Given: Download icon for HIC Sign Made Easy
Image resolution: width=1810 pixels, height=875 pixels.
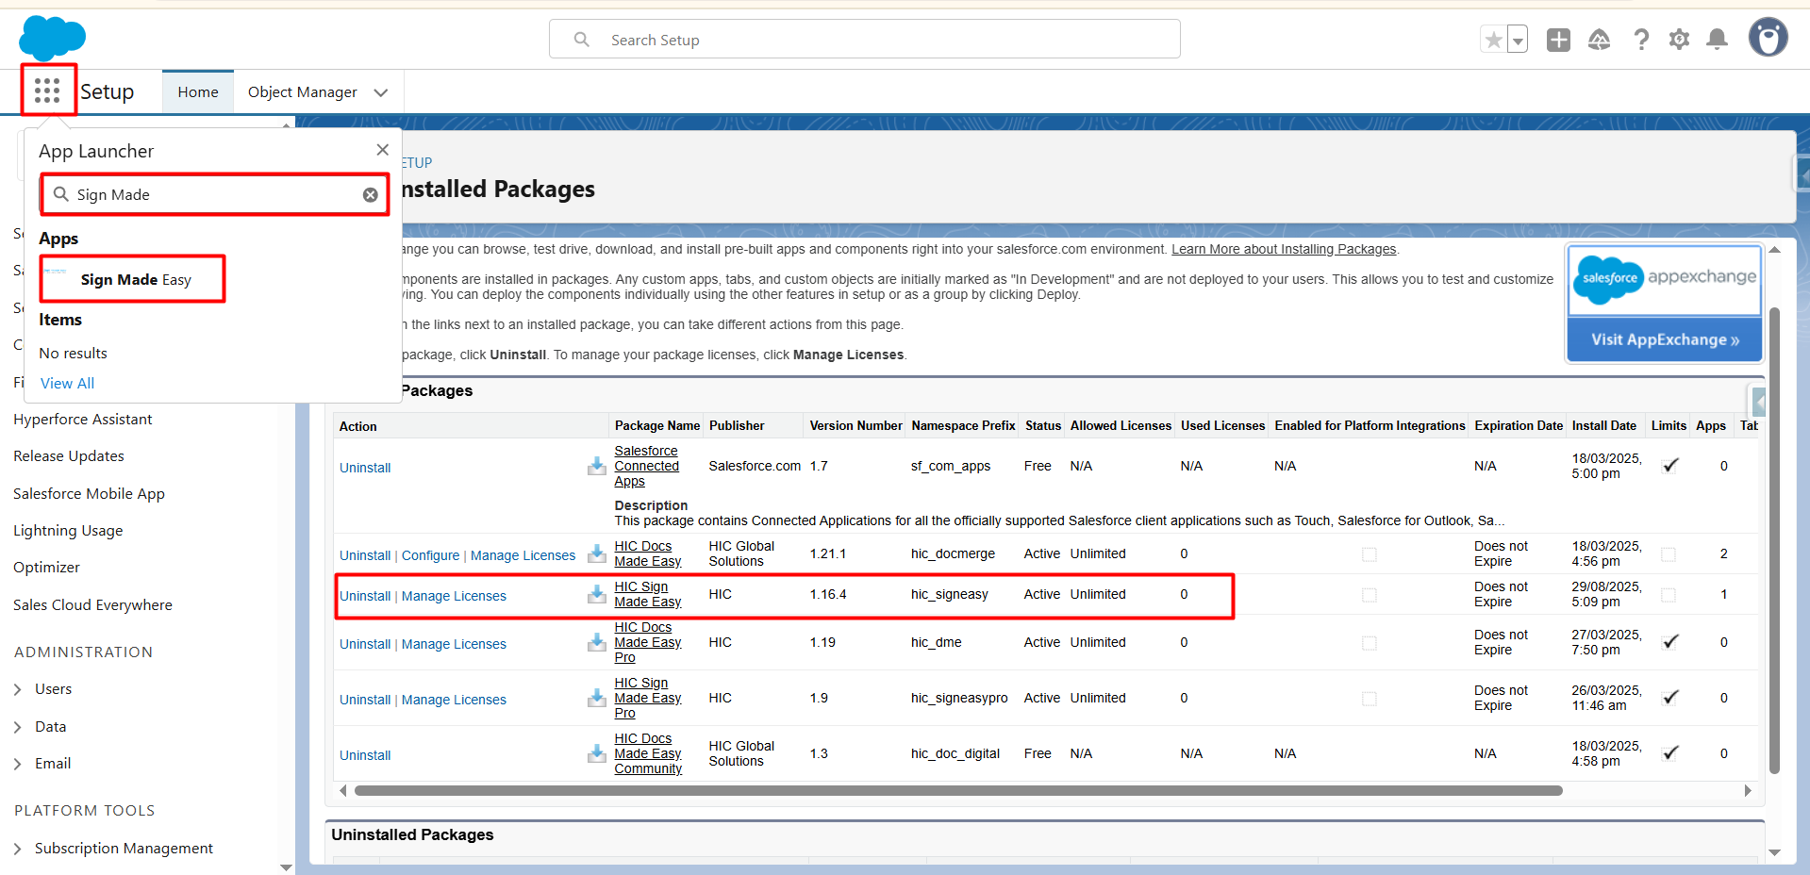Looking at the screenshot, I should [596, 594].
